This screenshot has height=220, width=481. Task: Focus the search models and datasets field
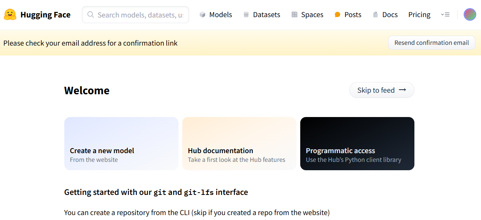(x=135, y=15)
